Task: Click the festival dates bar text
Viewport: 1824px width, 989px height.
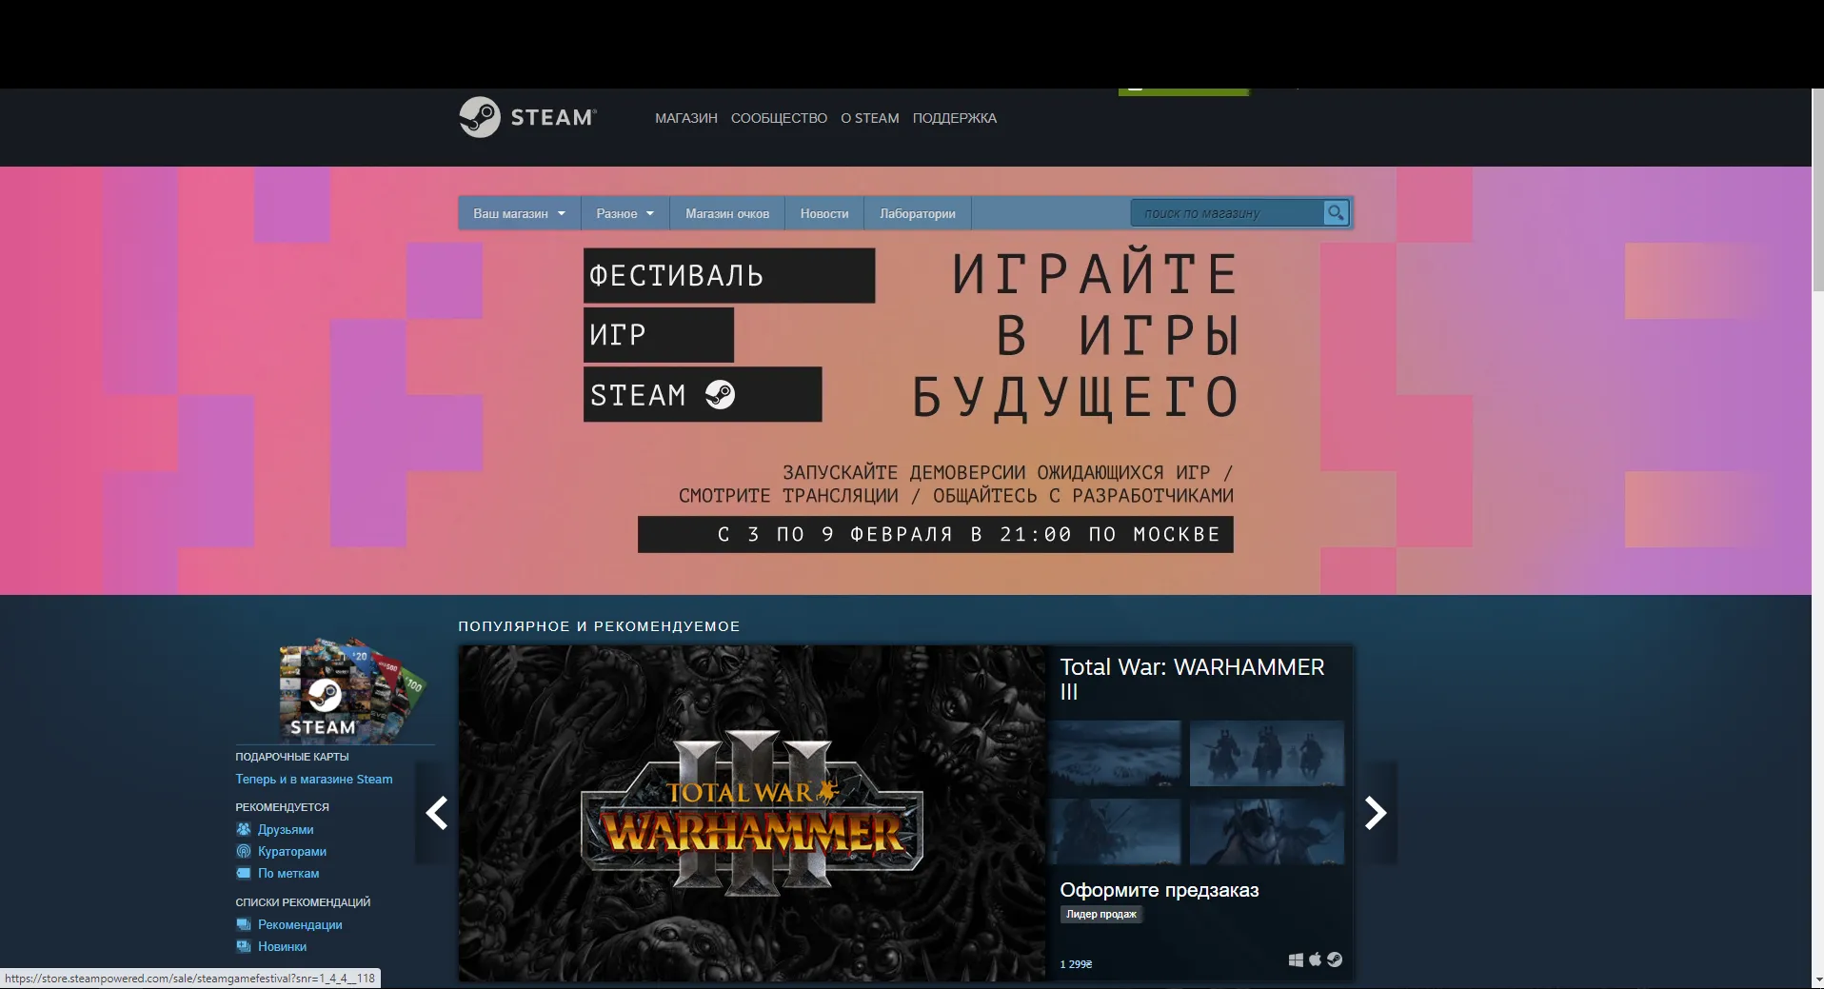Action: [x=936, y=534]
